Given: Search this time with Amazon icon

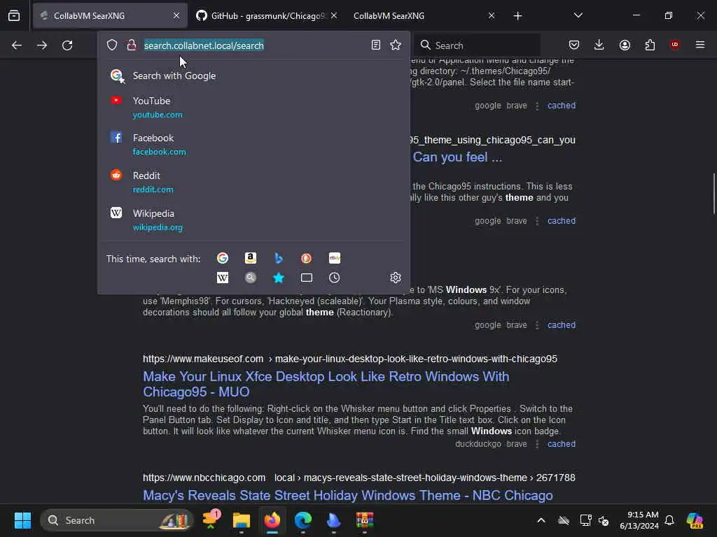Looking at the screenshot, I should pyautogui.click(x=251, y=258).
